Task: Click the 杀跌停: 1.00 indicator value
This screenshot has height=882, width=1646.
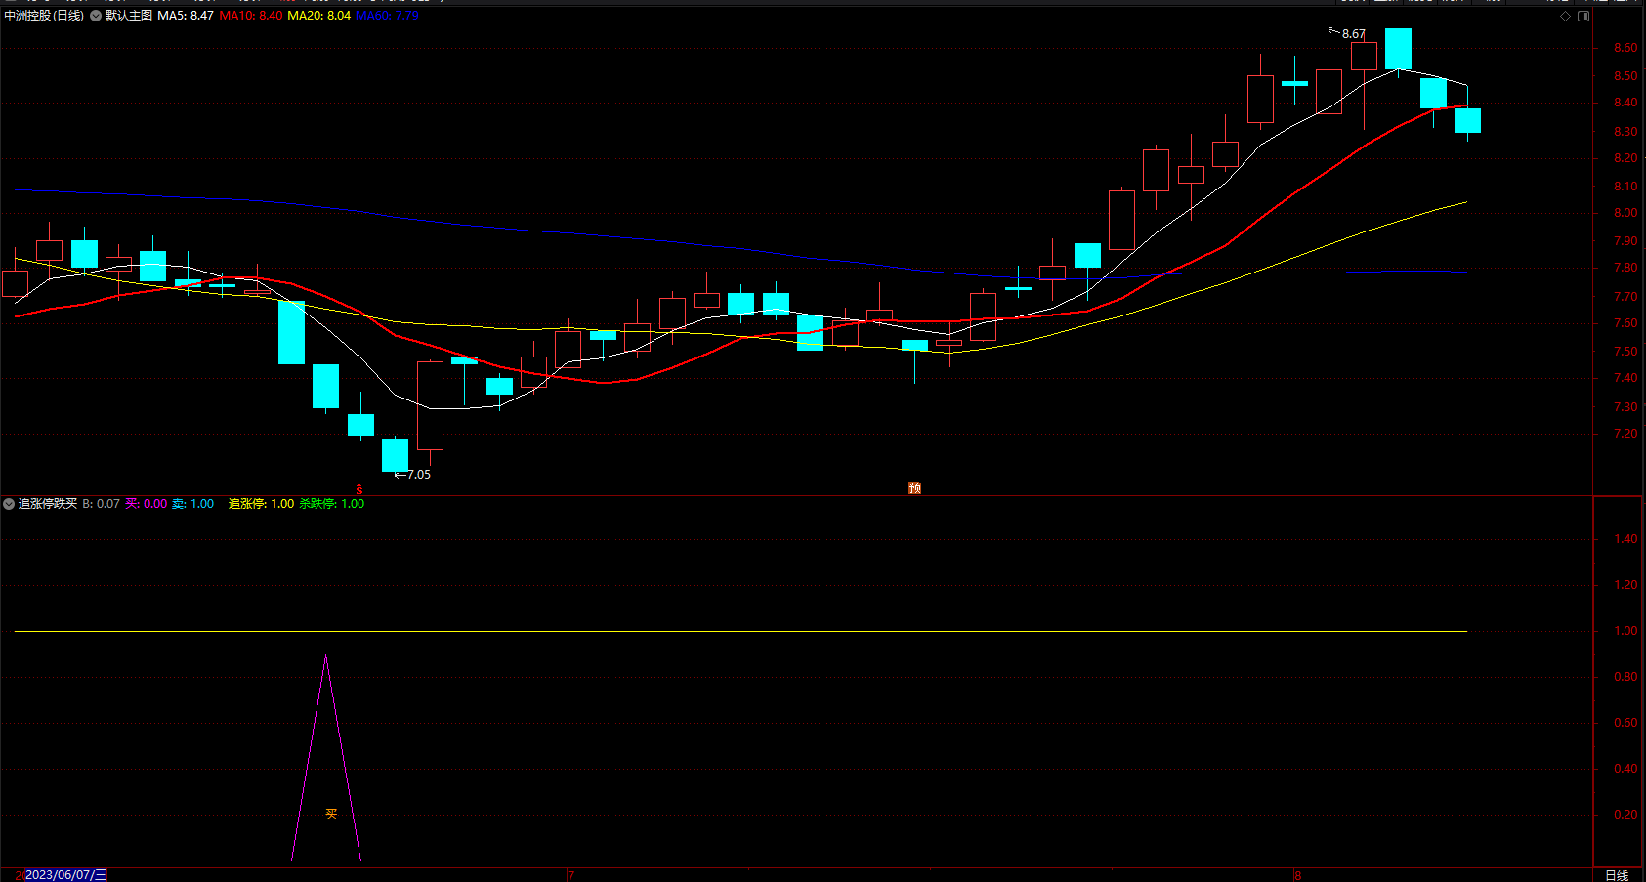Action: 331,504
